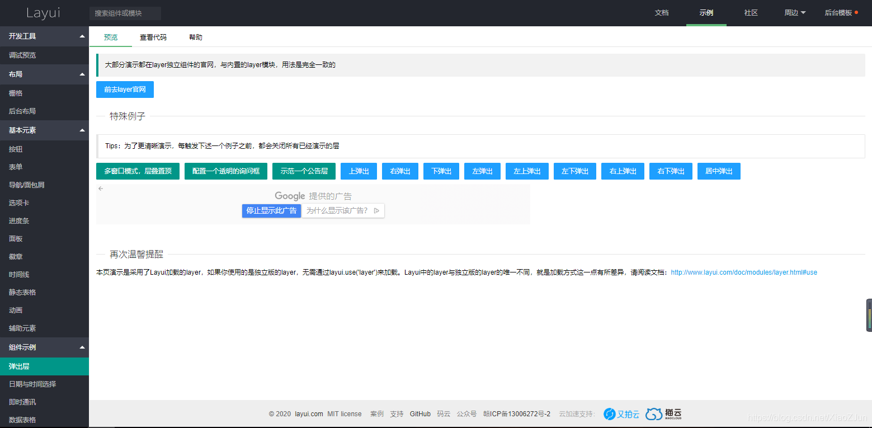Click the red dot beside 后台模板
The image size is (872, 428).
pos(856,13)
